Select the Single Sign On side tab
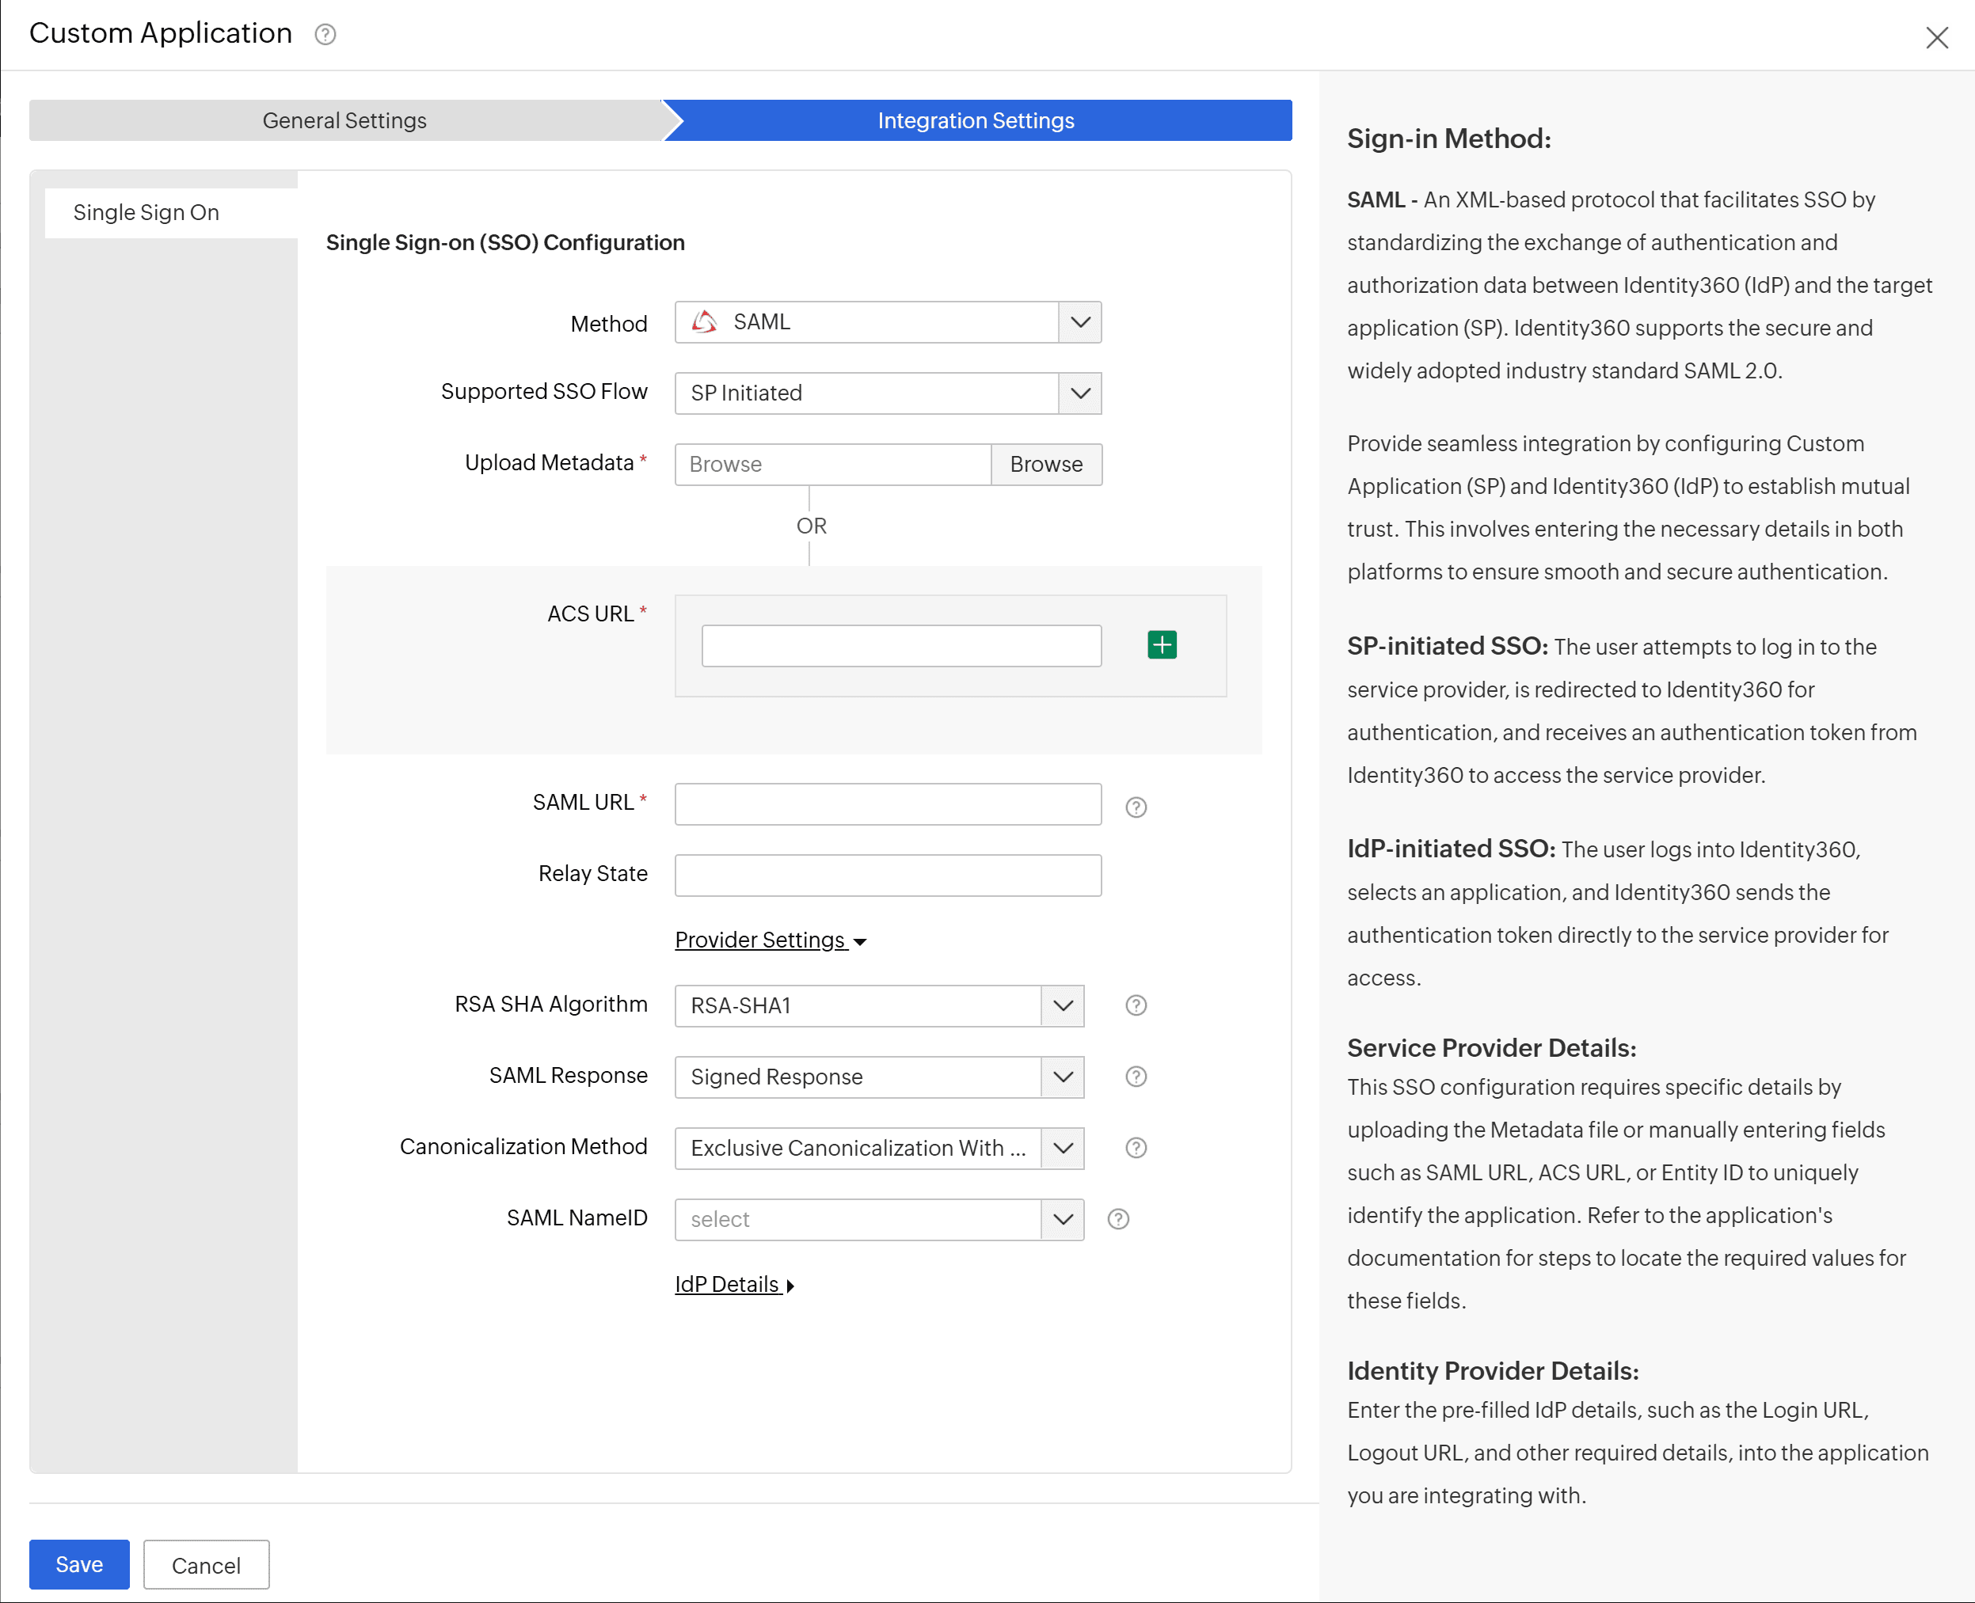The height and width of the screenshot is (1603, 1975). 171,212
